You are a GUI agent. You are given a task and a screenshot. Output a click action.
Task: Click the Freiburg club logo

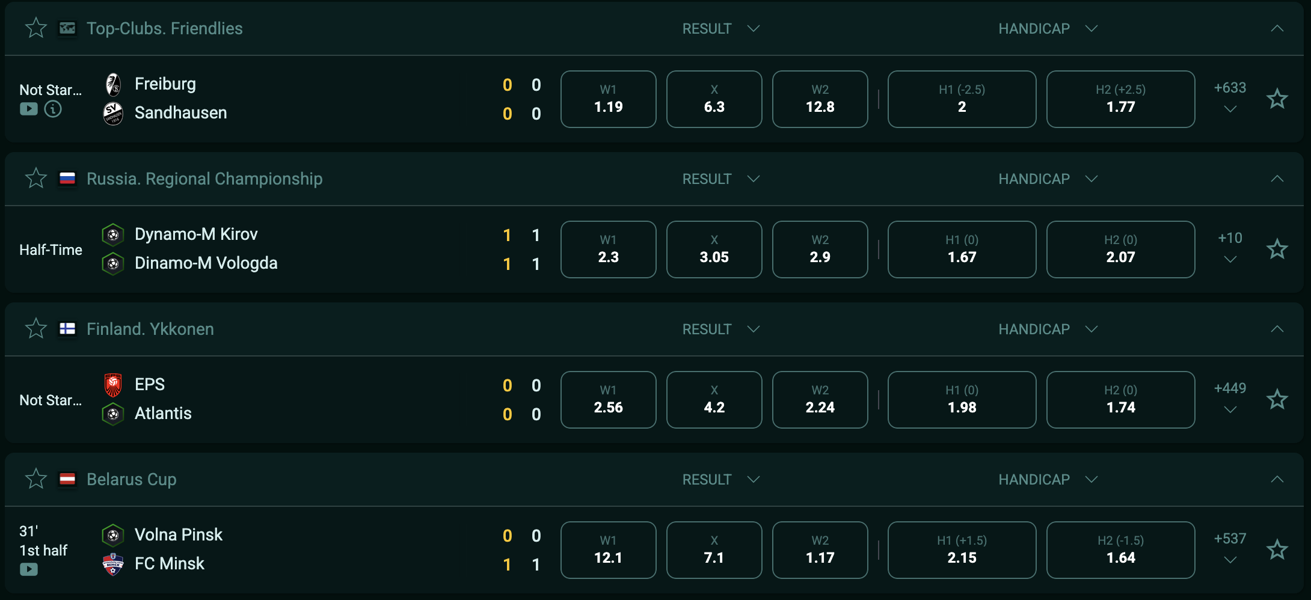(x=113, y=84)
